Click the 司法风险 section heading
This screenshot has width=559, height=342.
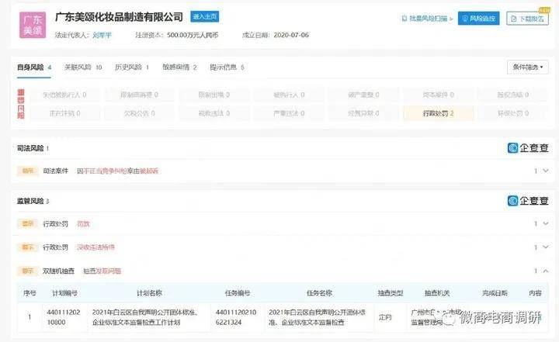tap(30, 148)
